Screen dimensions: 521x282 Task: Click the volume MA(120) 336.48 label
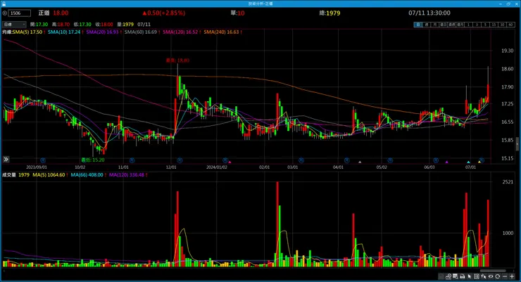pos(127,175)
